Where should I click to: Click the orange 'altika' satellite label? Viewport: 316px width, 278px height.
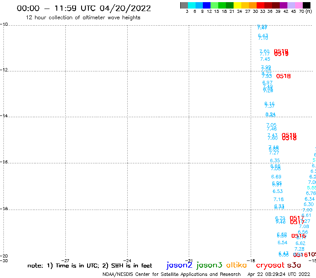click(236, 265)
